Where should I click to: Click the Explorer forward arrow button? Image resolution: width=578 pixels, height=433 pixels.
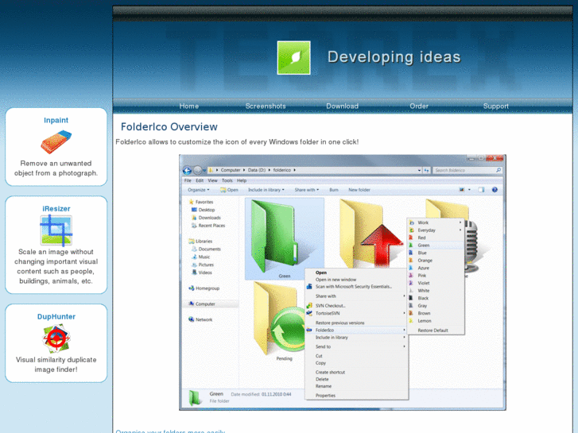198,170
